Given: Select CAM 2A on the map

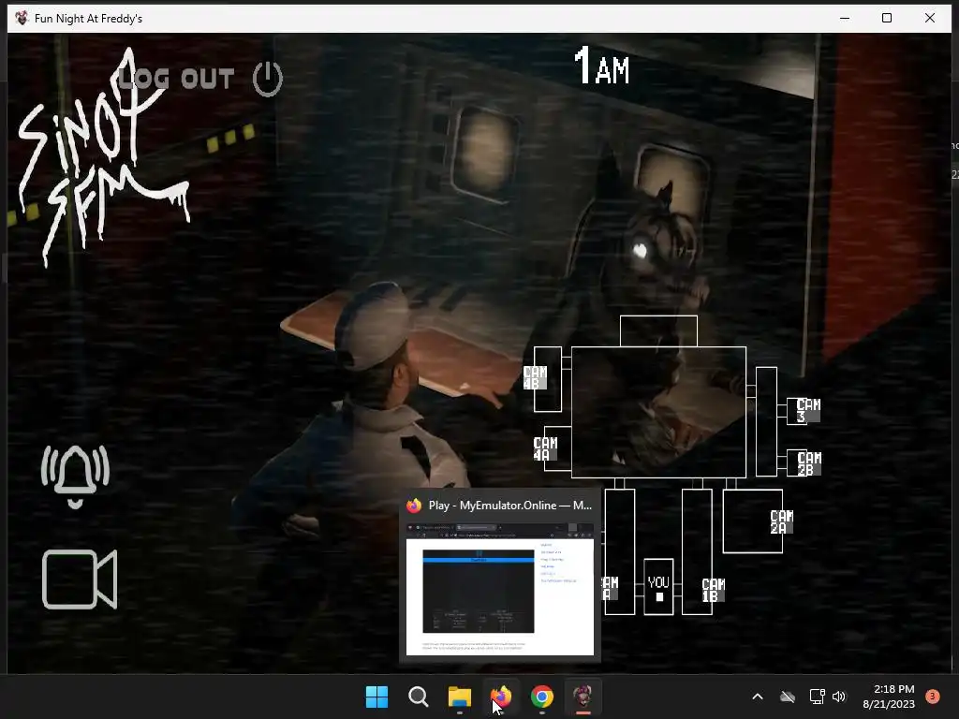Looking at the screenshot, I should 782,521.
